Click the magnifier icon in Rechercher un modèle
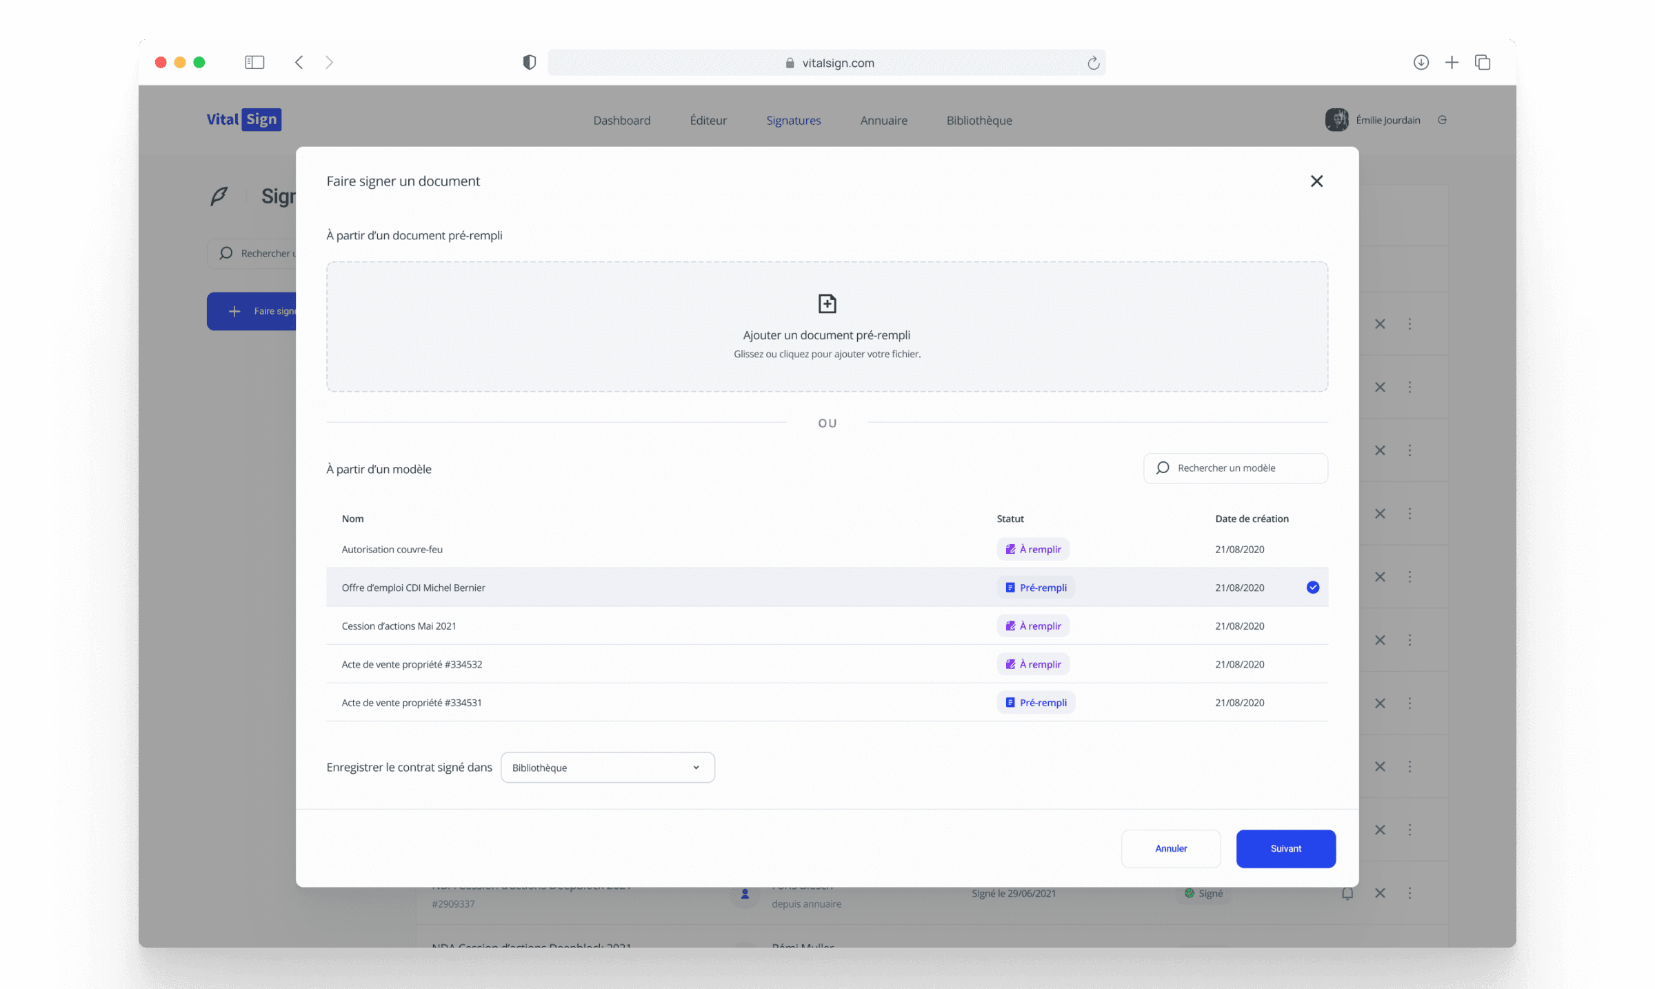The image size is (1655, 989). [x=1163, y=468]
